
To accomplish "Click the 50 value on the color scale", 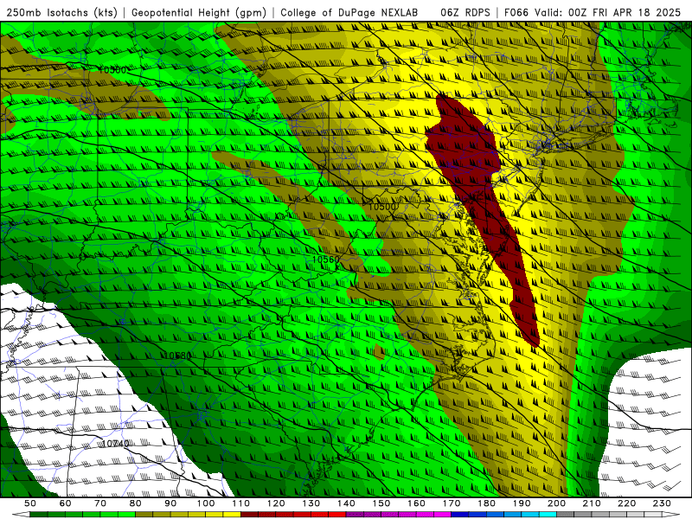I will [x=30, y=503].
